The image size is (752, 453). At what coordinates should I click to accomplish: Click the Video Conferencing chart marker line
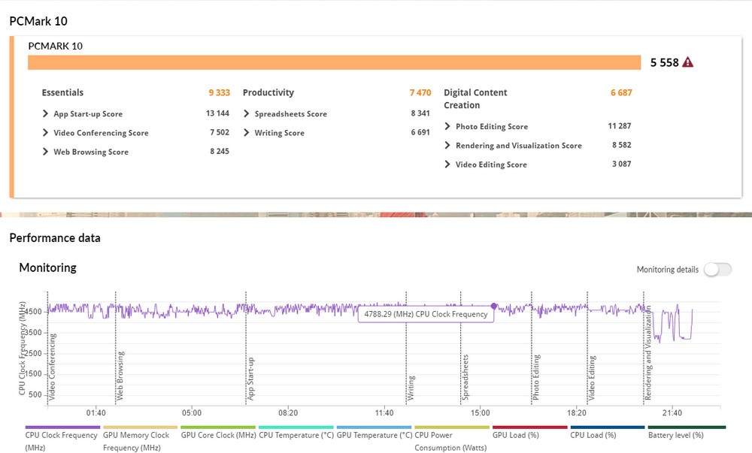click(x=47, y=349)
